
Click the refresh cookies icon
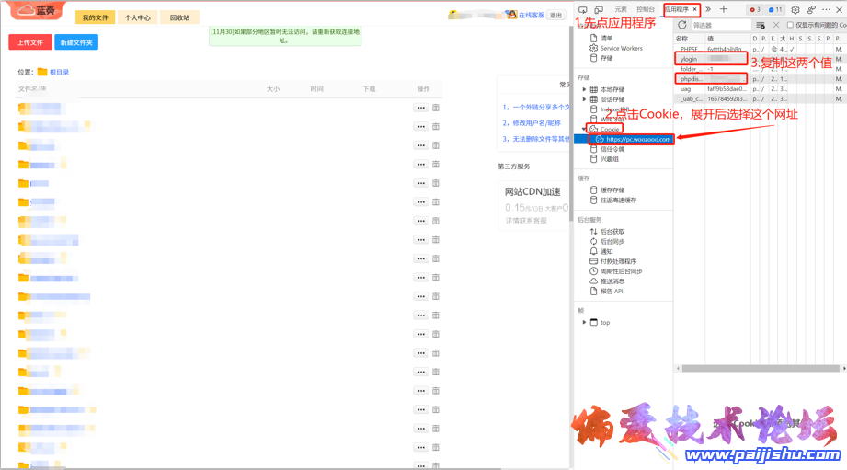[682, 25]
